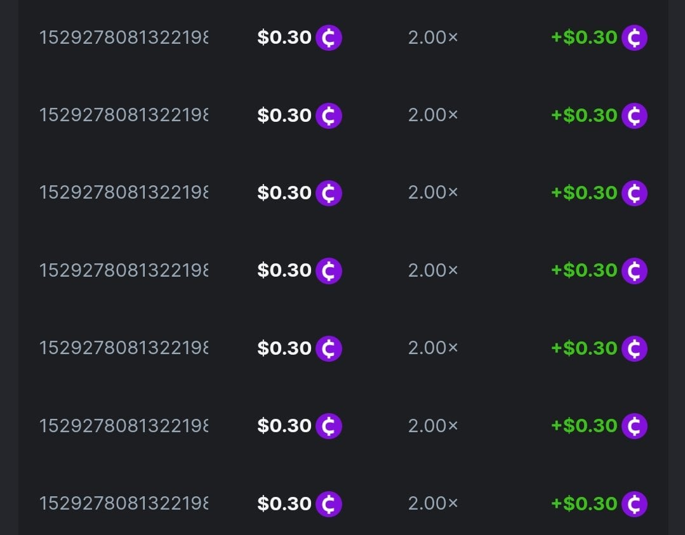Viewport: 685px width, 535px height.
Task: Open the bet ID link in the last row
Action: coord(123,504)
